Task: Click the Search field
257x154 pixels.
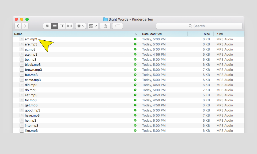Action: [199, 26]
